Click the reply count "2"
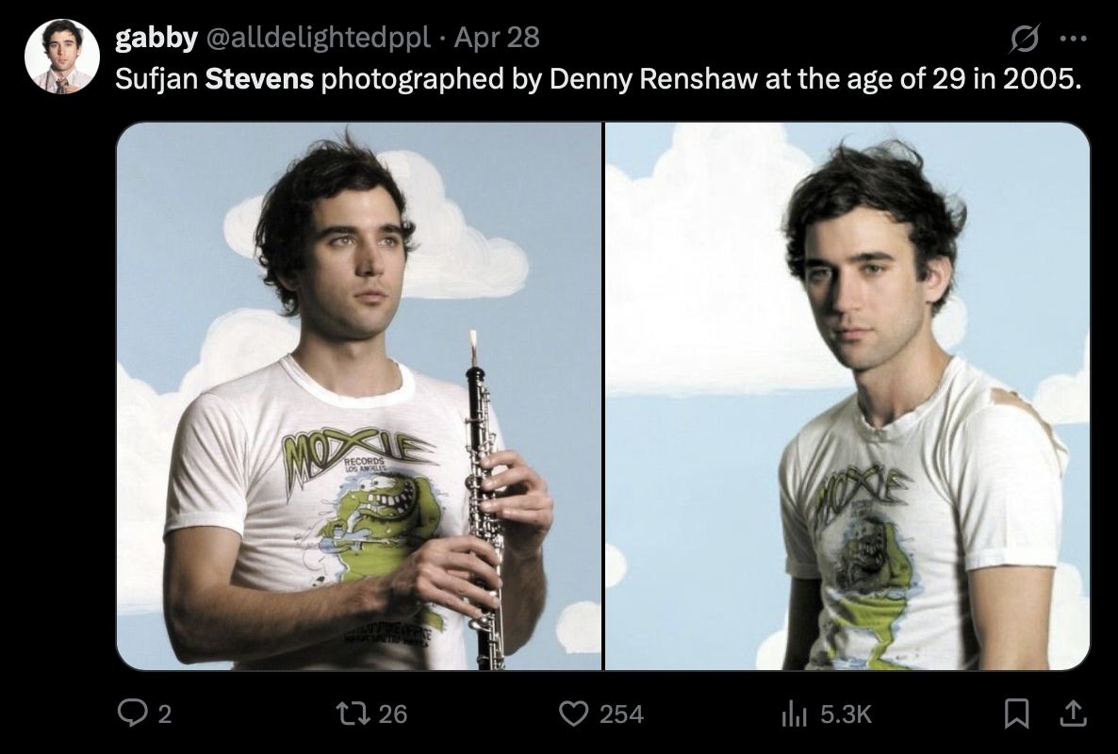The height and width of the screenshot is (754, 1118). coord(164,714)
